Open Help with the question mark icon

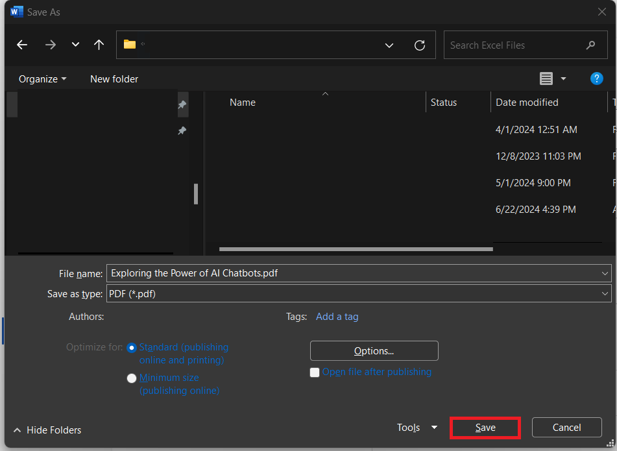[x=596, y=79]
